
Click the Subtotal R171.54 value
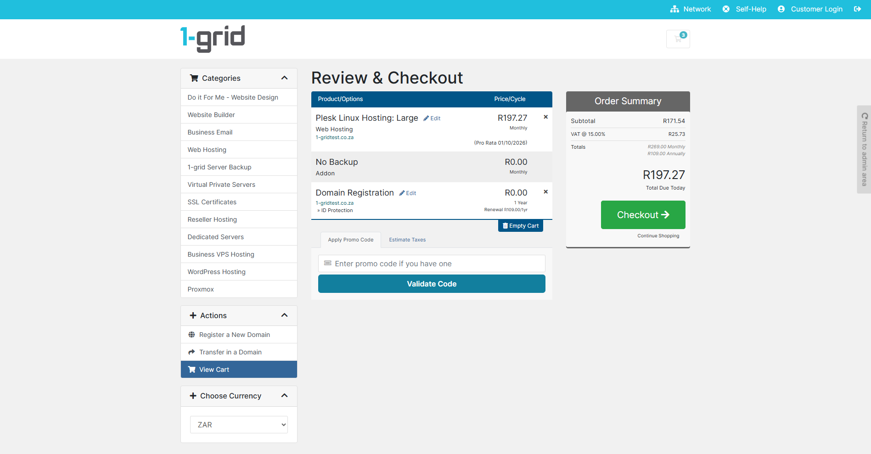click(674, 121)
